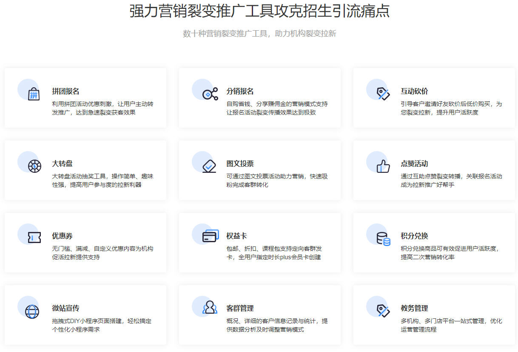
Task: Click the 优惠券 coupon ticket icon
Action: pos(34,238)
